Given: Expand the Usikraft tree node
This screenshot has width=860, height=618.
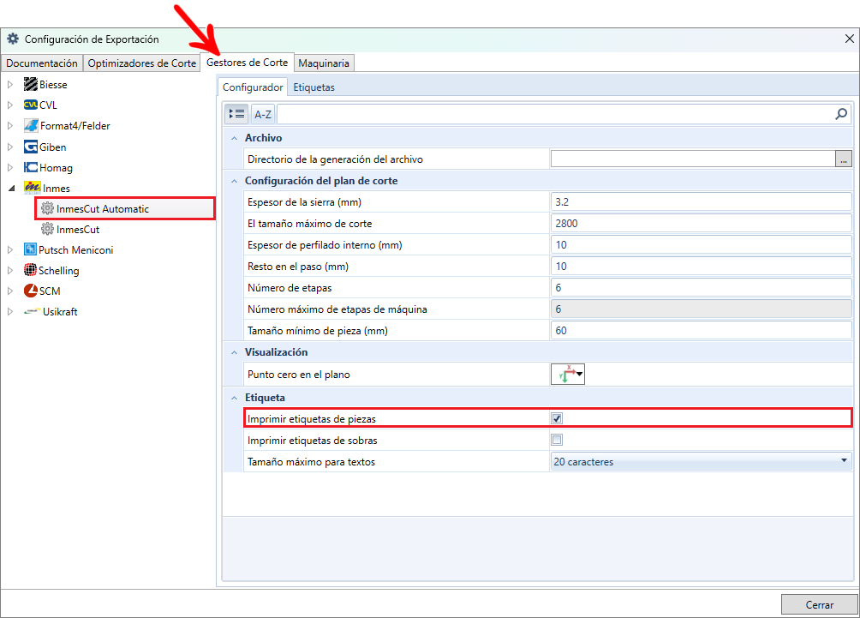Looking at the screenshot, I should pos(10,311).
